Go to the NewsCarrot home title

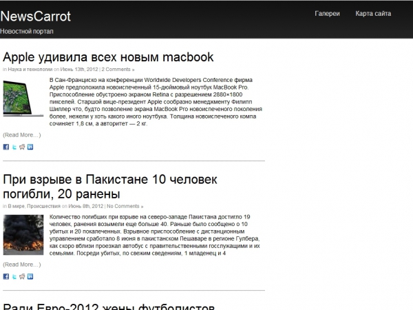(x=36, y=17)
